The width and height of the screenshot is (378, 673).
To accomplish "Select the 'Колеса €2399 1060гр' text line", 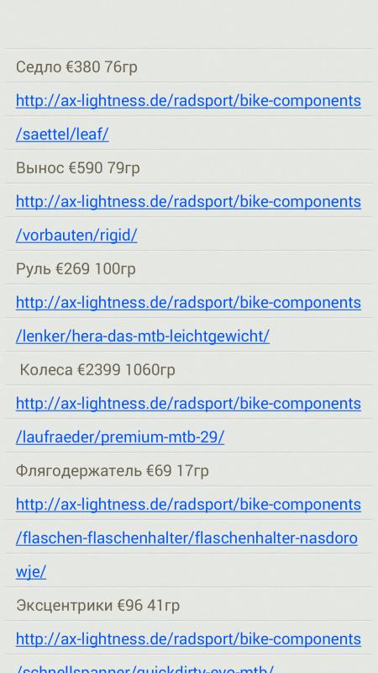I will click(97, 369).
